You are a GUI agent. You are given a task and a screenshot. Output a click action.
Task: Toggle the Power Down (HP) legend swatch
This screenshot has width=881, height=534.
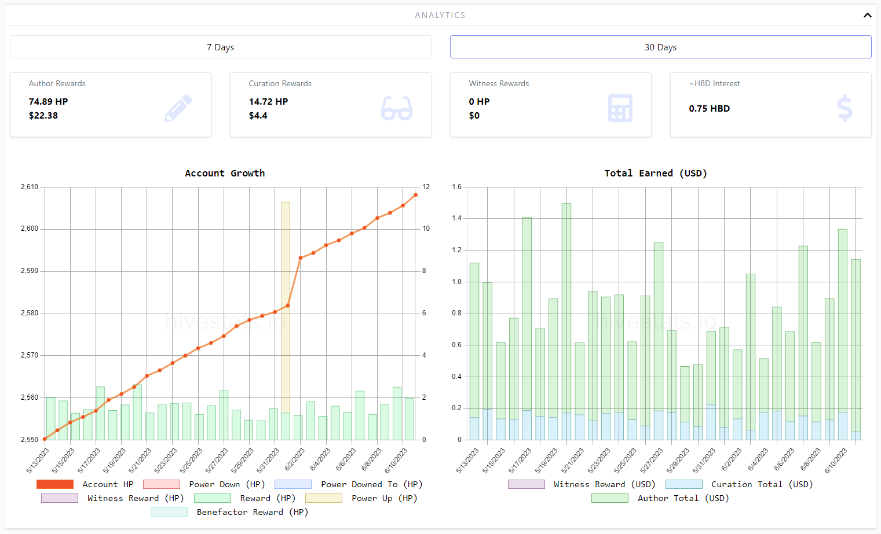click(162, 484)
